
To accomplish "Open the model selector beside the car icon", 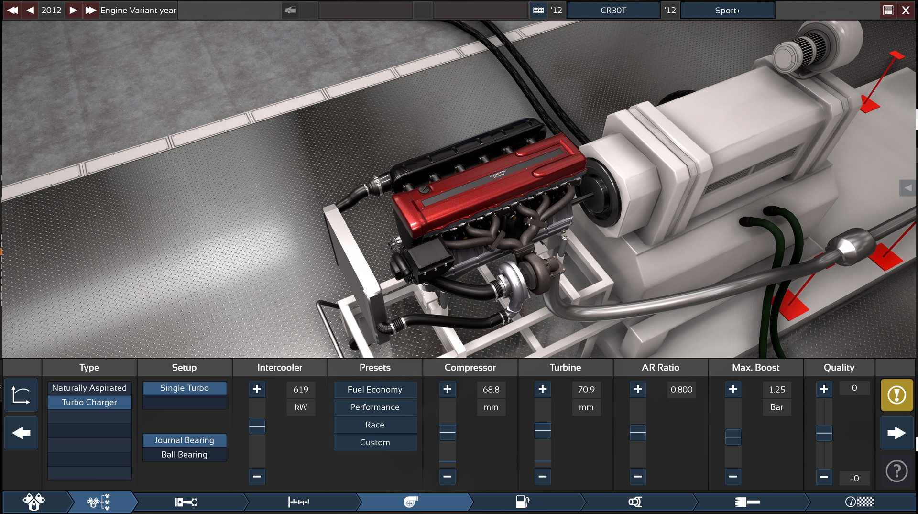I will (366, 10).
